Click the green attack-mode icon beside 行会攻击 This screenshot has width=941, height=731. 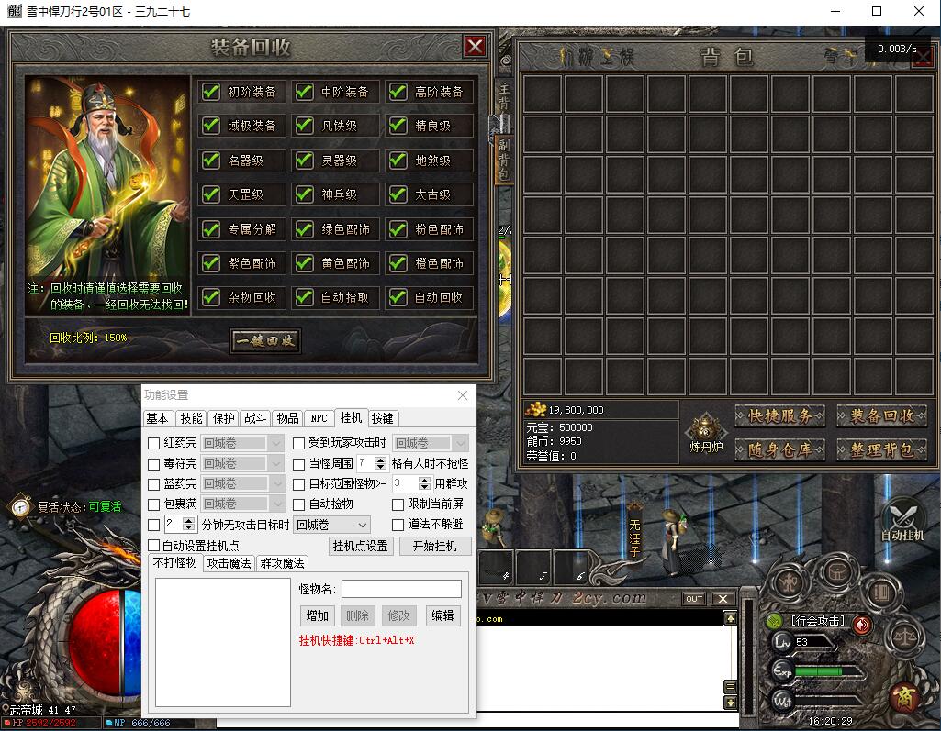click(775, 622)
